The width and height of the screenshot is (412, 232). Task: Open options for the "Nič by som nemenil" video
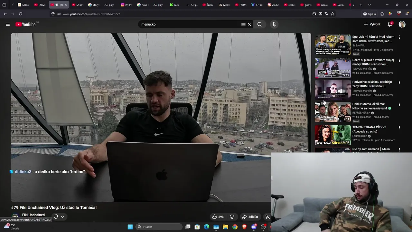[x=399, y=150]
